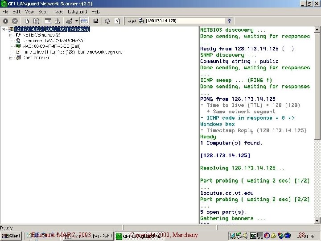The width and height of the screenshot is (321, 241).
Task: Collapse the 128.173.14.125 root node
Action: tap(3, 29)
